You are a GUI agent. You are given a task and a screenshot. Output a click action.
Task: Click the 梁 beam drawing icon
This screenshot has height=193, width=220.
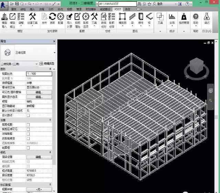[x=132, y=17]
